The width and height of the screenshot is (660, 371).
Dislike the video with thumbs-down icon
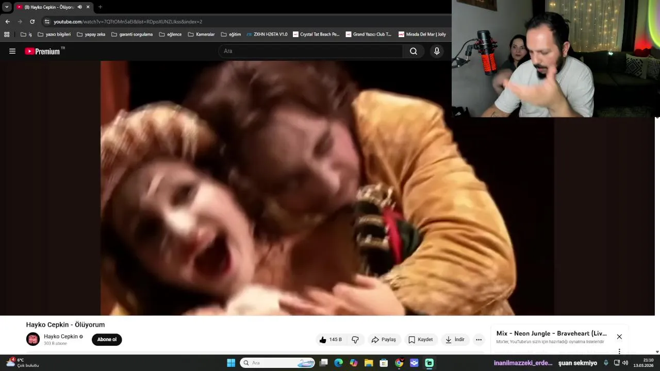355,340
